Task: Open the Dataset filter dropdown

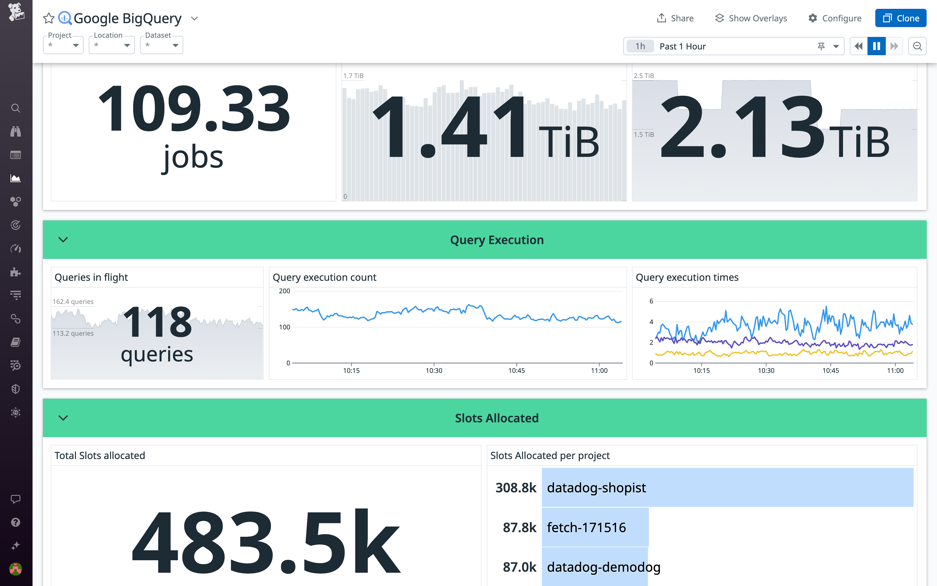Action: [x=161, y=45]
